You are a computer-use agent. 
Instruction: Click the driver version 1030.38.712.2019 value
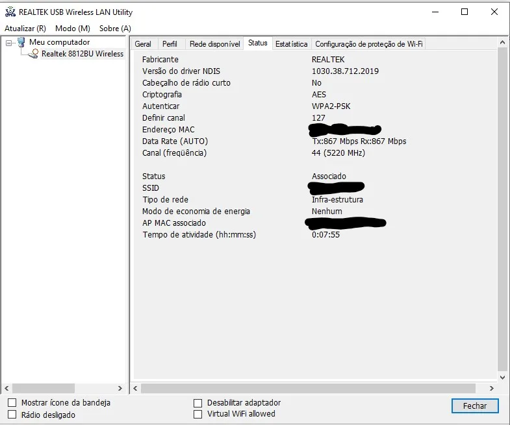point(345,71)
